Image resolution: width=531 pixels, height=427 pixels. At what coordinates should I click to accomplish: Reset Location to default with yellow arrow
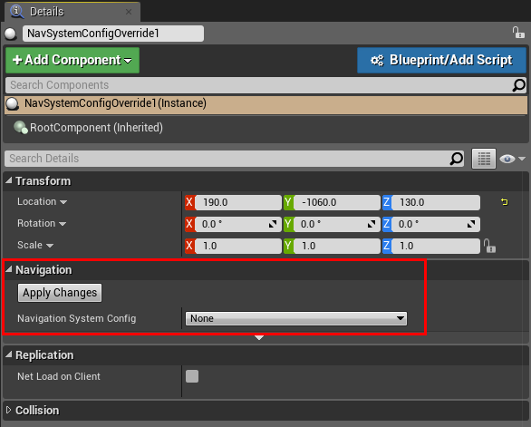(504, 202)
